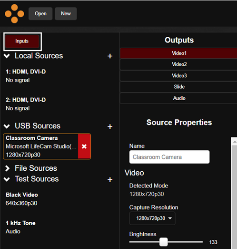Image resolution: width=237 pixels, height=249 pixels.
Task: Click the orange four-dot app logo
Action: tap(14, 14)
